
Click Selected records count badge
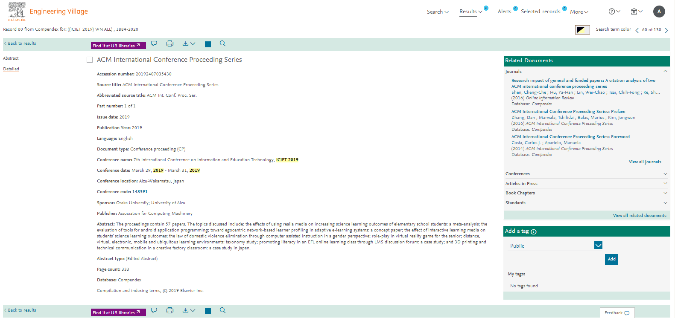coord(564,9)
